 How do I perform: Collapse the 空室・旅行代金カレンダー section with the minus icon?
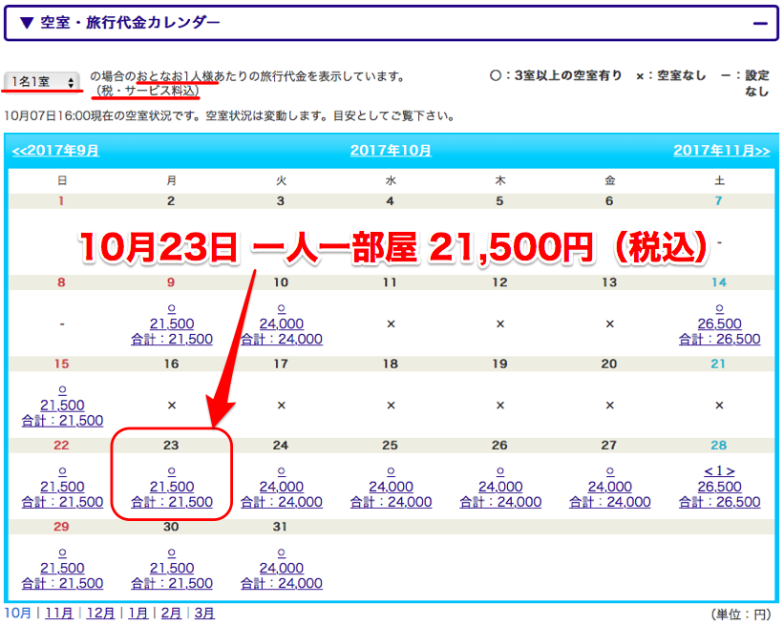click(760, 24)
